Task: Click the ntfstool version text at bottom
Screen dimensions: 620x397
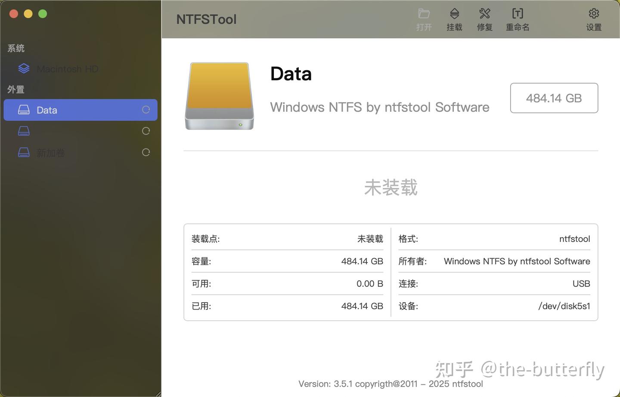Action: [x=391, y=384]
